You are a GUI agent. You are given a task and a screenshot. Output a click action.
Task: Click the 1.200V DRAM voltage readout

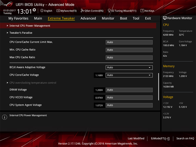tap(99, 90)
